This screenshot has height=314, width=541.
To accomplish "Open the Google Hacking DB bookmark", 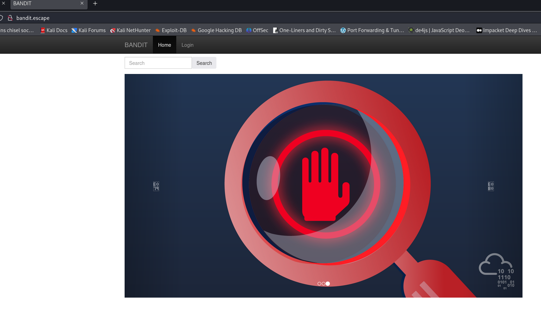I will tap(216, 30).
